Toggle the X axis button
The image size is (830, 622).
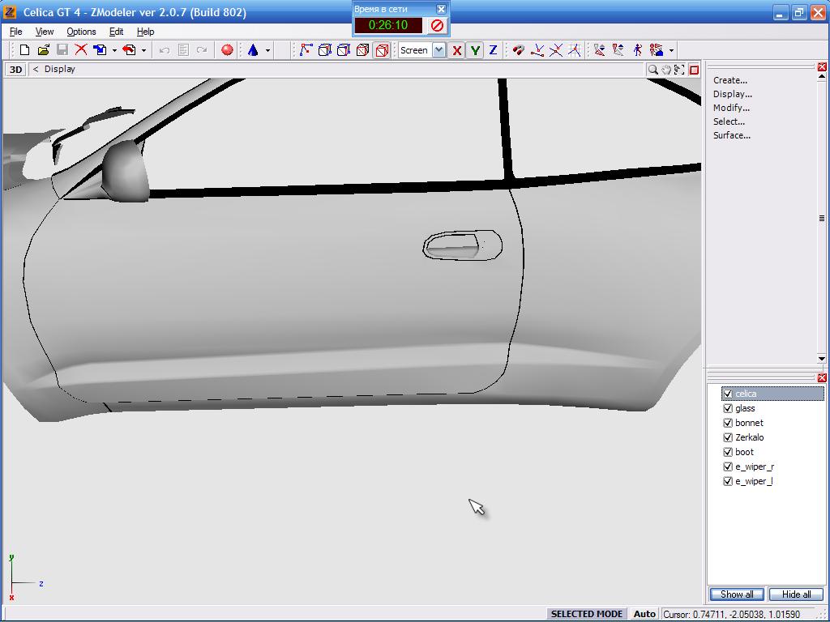point(457,50)
